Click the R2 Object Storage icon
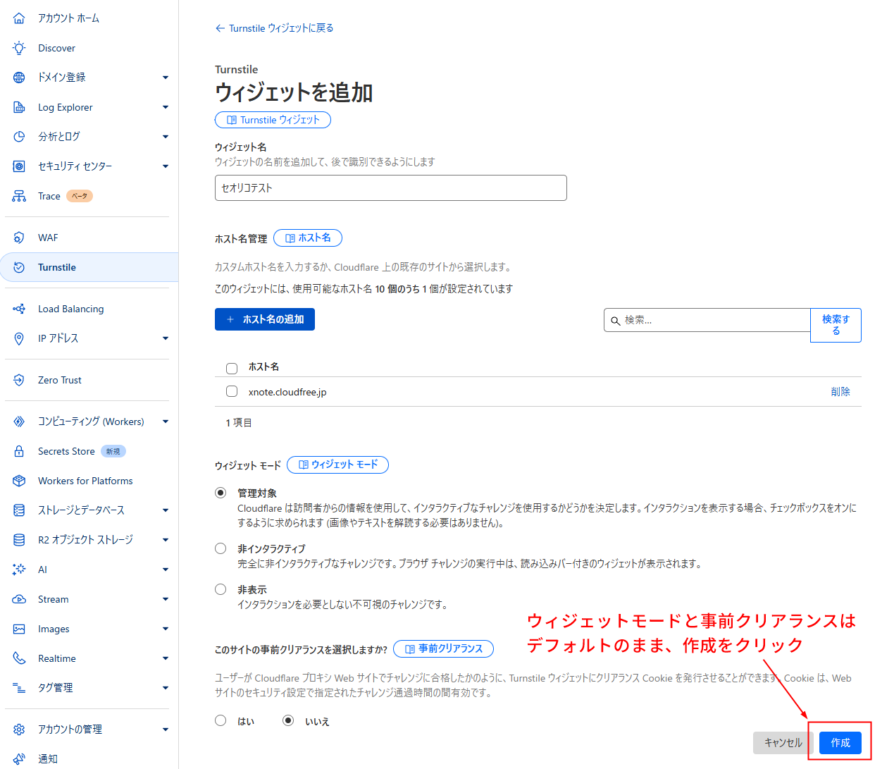 [x=19, y=540]
